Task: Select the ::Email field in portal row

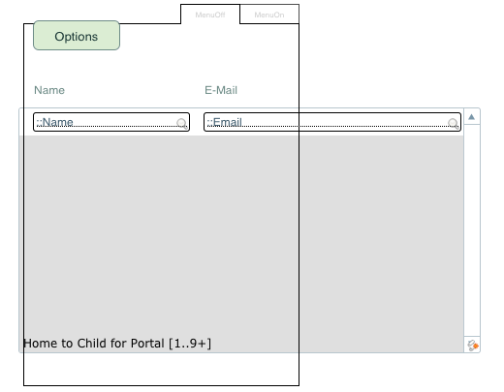Action: click(332, 122)
